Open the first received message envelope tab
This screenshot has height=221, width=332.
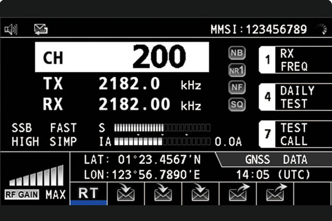(x=126, y=194)
